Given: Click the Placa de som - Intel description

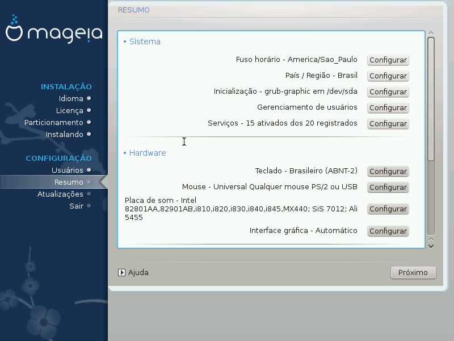Looking at the screenshot, I should (x=241, y=209).
